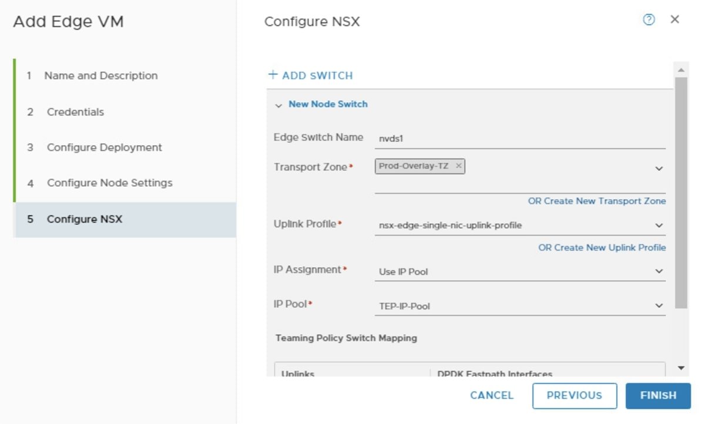The image size is (705, 424).
Task: Remove the Prod-Overlay-TZ transport zone tag
Action: pos(458,166)
